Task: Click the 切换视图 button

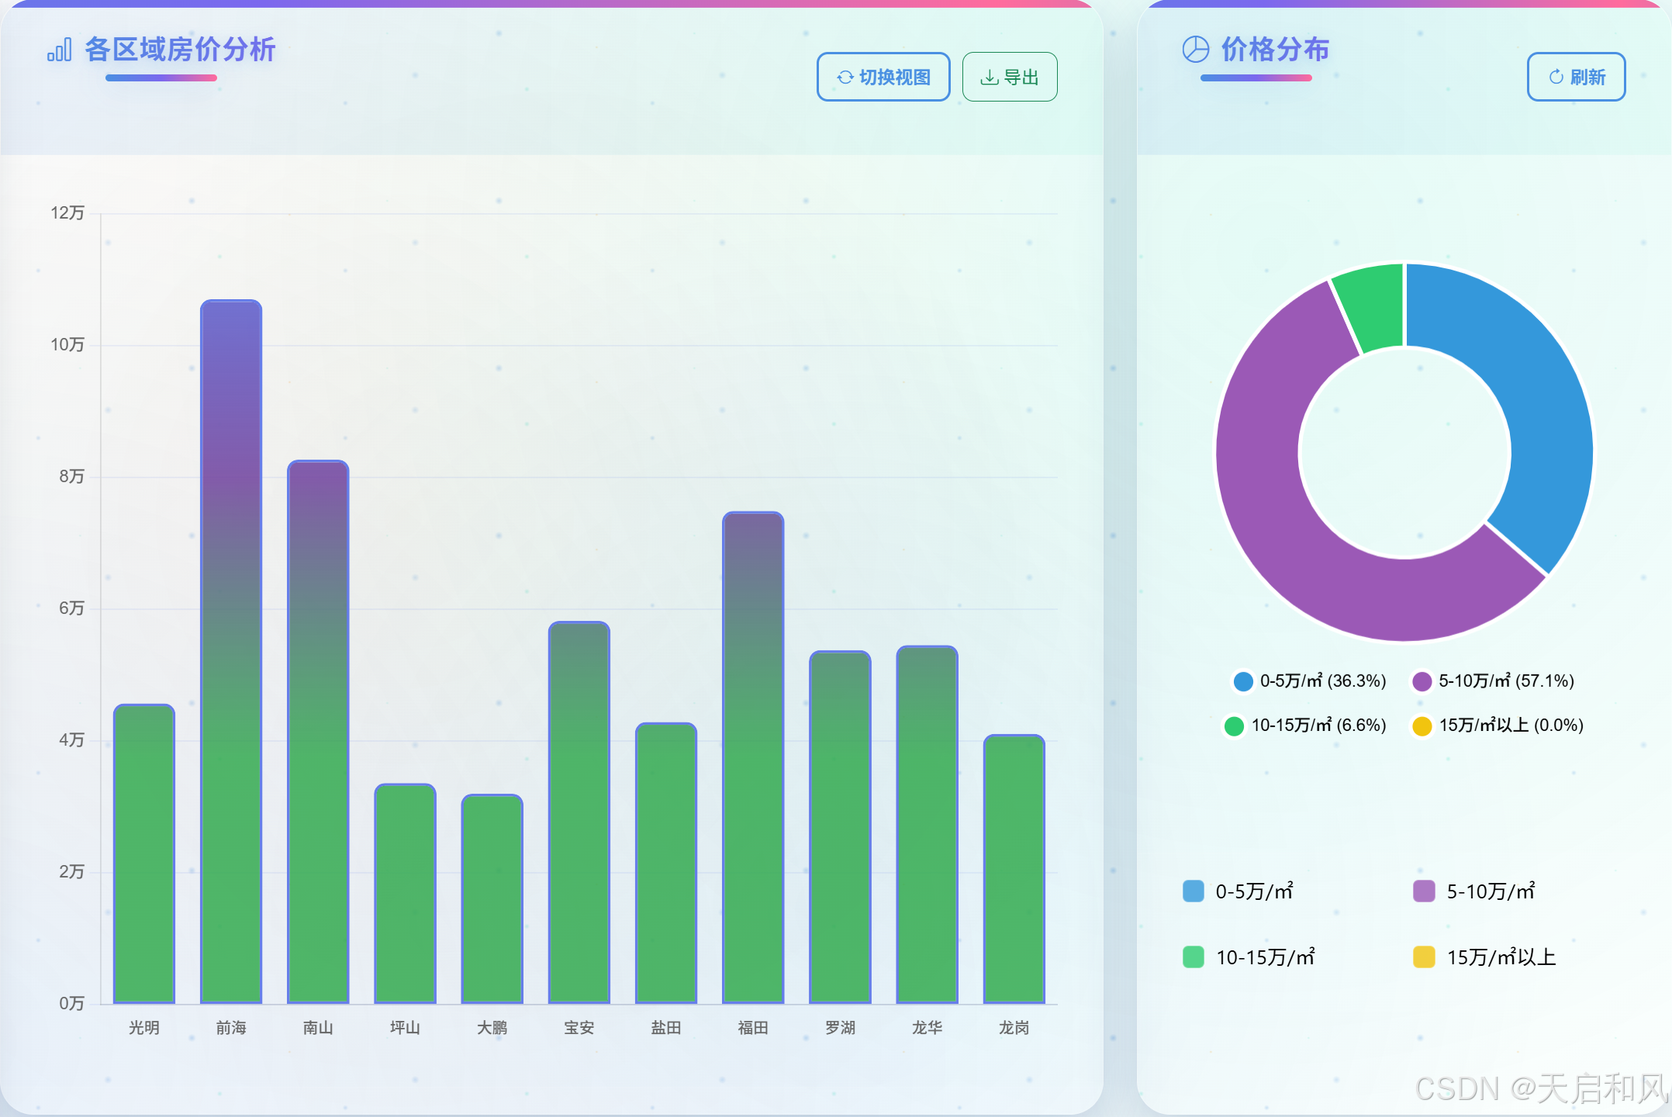Action: (x=883, y=77)
